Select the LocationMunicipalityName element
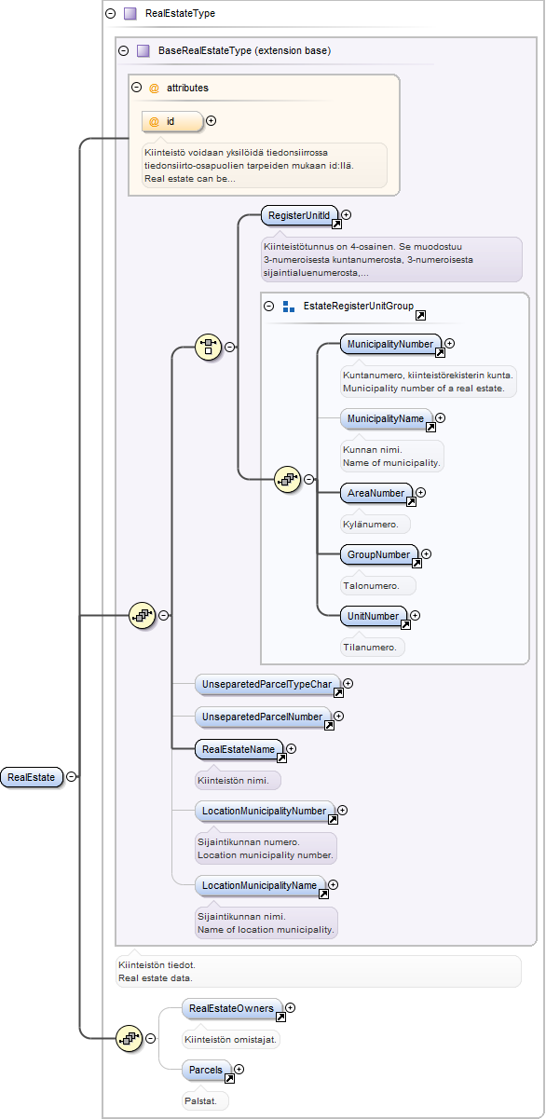This screenshot has width=546, height=1120. coord(260,885)
